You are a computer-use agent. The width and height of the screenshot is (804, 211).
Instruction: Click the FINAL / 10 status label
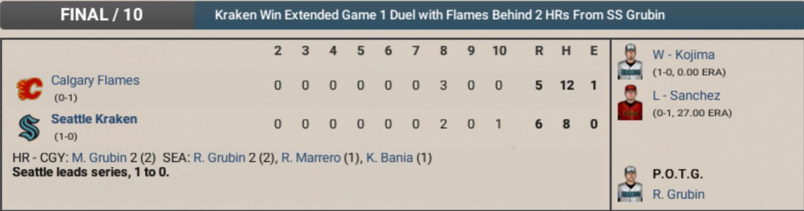(x=101, y=15)
